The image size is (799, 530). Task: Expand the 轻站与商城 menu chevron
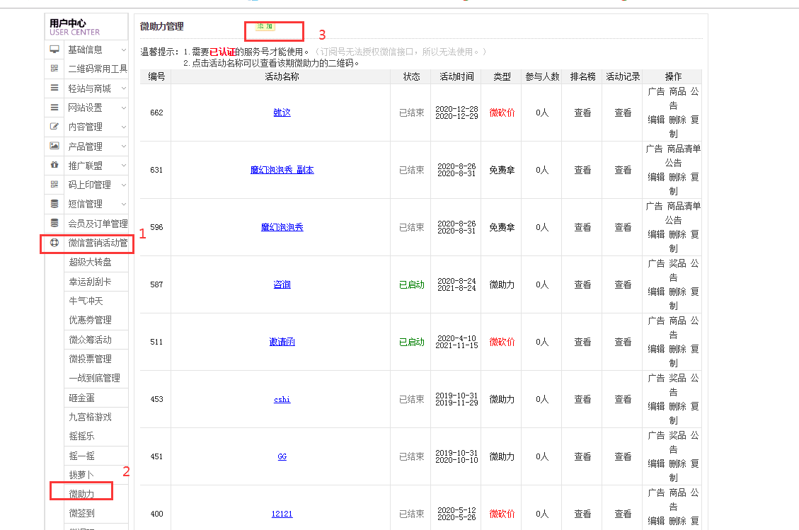pos(123,88)
